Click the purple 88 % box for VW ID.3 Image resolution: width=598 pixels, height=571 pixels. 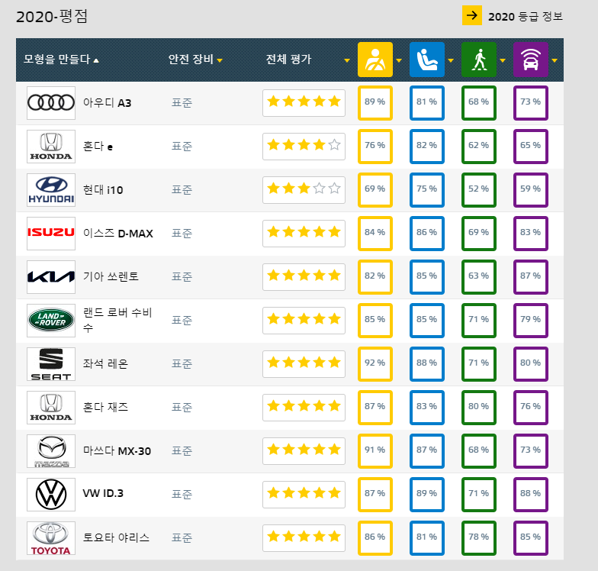[531, 495]
